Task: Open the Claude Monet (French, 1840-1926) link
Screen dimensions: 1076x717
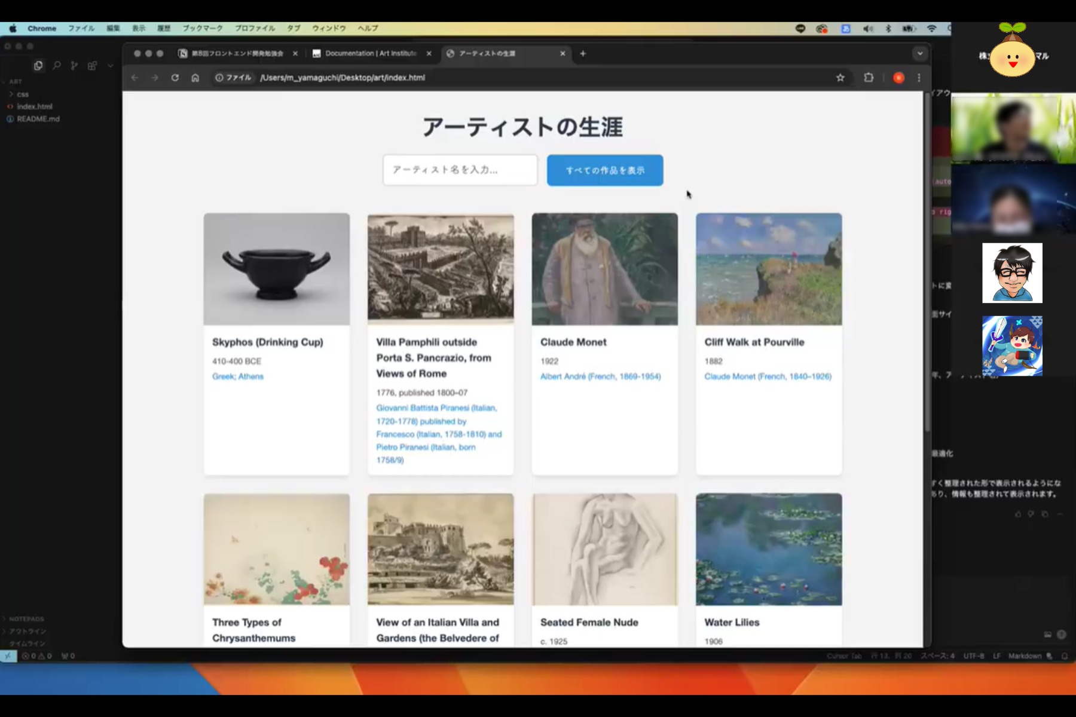Action: (768, 376)
